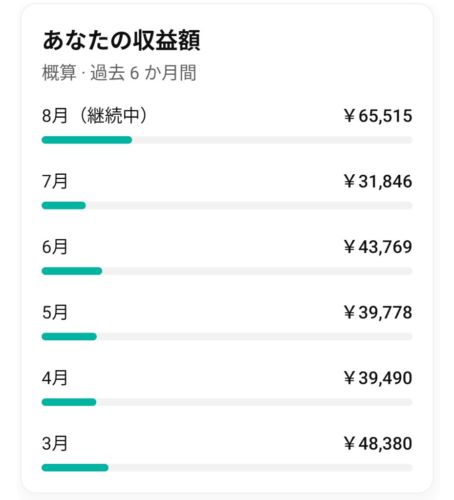Tap the 概算 · 過去 6 か月間 subtitle

[119, 73]
